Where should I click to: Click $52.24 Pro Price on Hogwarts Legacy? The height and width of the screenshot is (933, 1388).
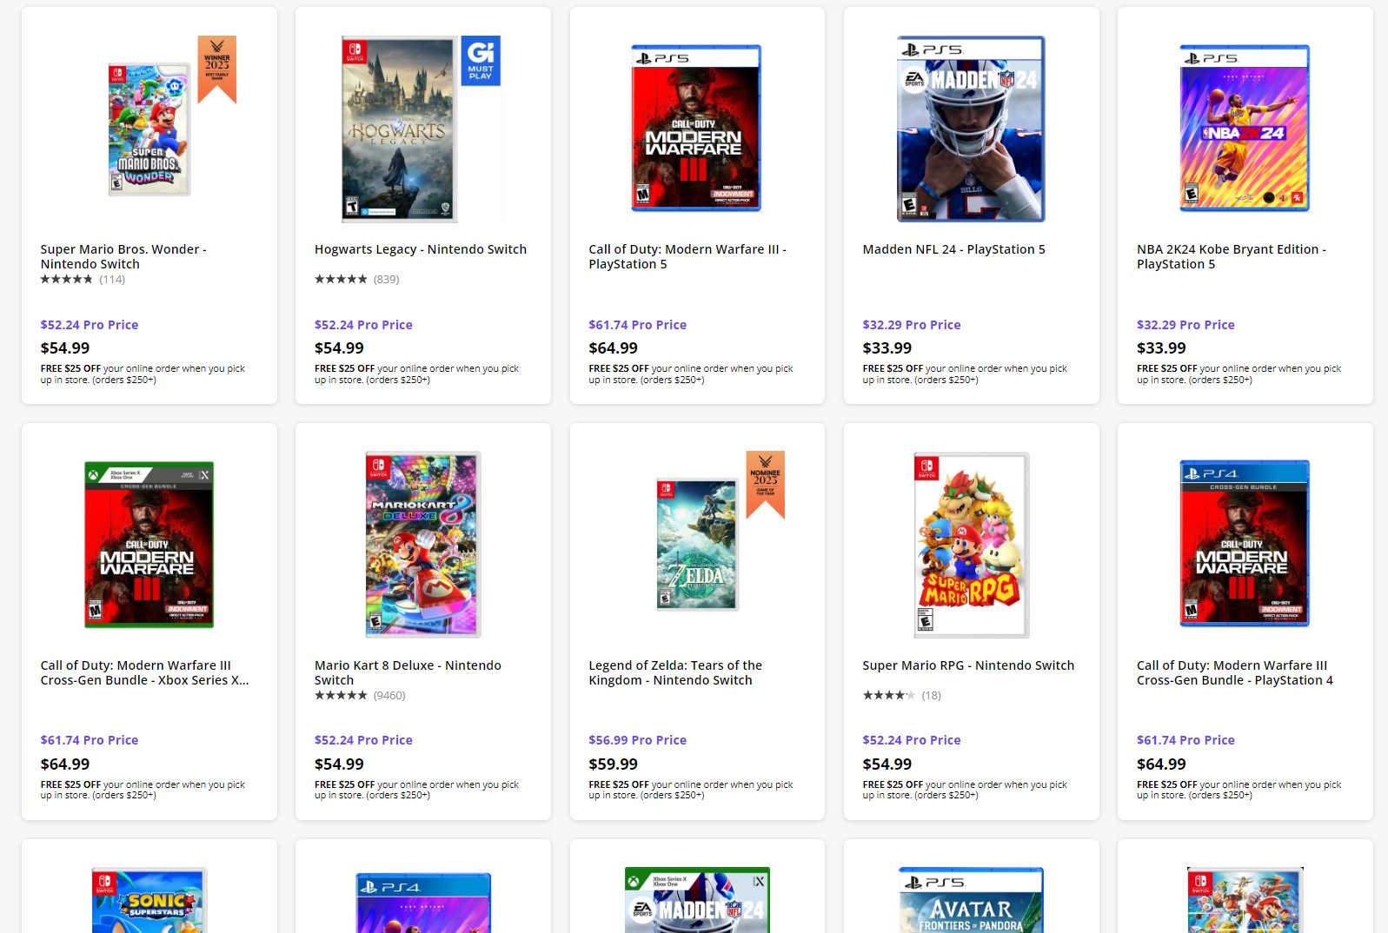363,325
